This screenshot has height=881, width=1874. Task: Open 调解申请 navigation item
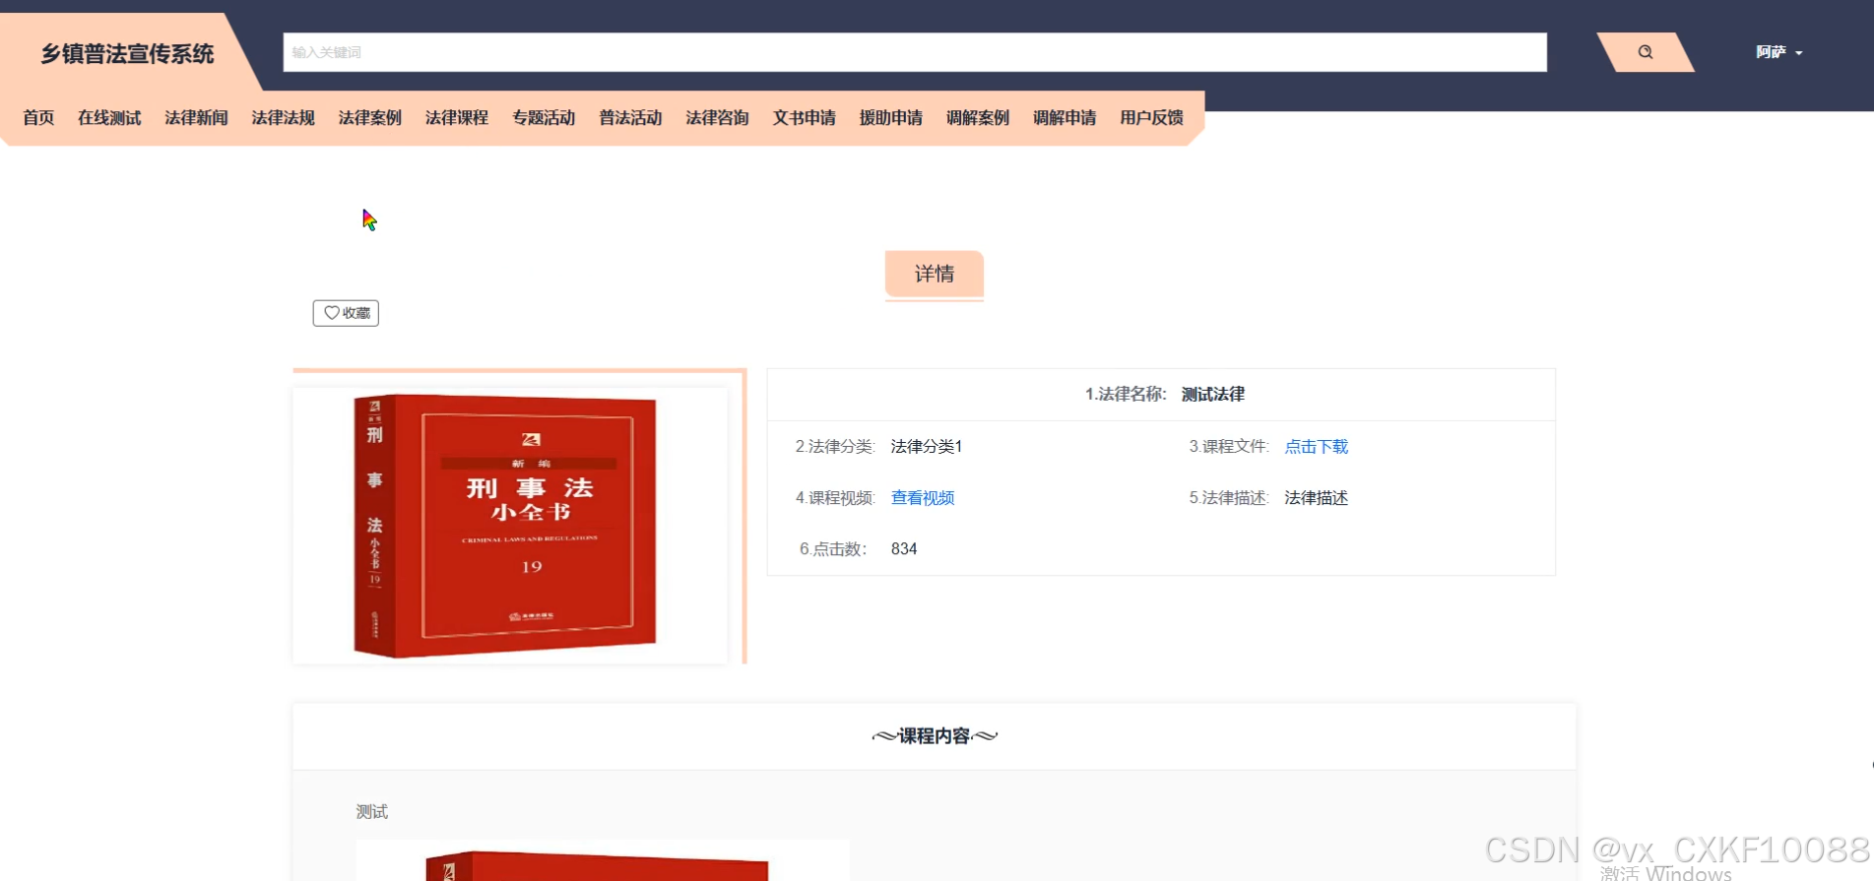coord(1065,118)
